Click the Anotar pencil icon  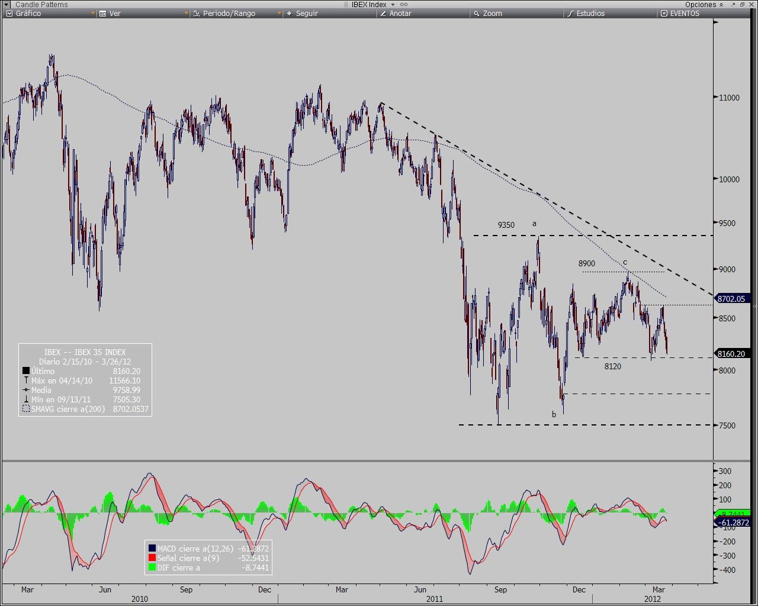pyautogui.click(x=383, y=13)
